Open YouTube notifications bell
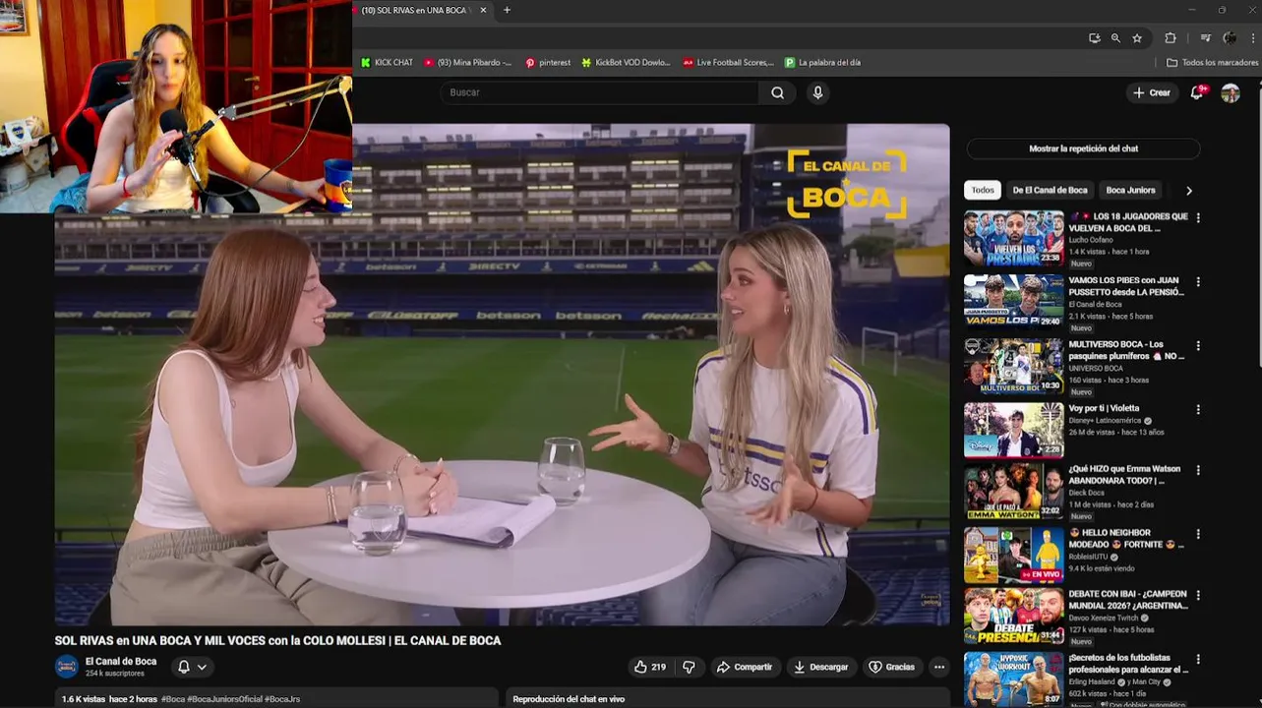 pos(1197,92)
